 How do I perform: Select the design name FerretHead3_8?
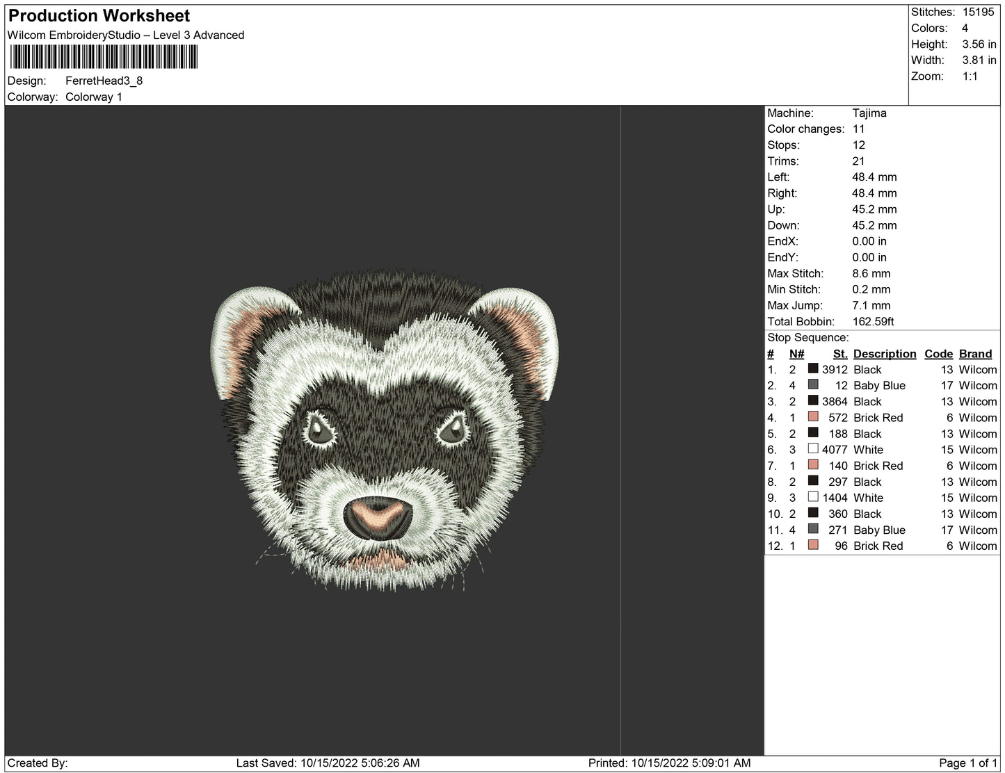click(104, 81)
